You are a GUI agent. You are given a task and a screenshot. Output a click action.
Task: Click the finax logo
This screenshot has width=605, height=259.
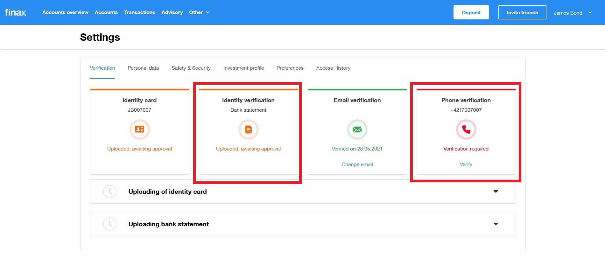(x=15, y=12)
